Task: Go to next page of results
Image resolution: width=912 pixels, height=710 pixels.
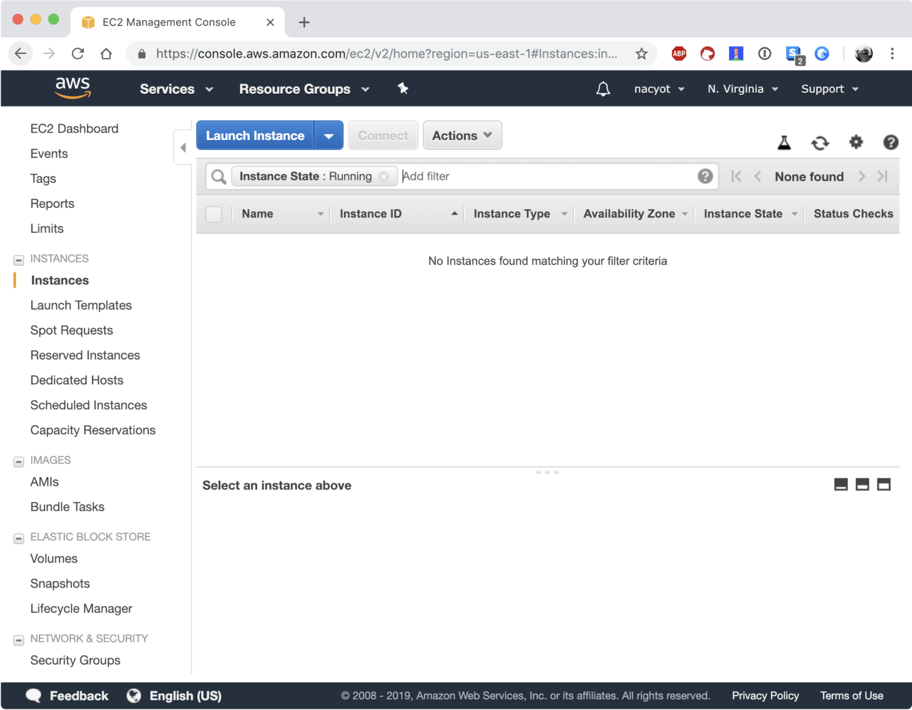Action: point(862,176)
